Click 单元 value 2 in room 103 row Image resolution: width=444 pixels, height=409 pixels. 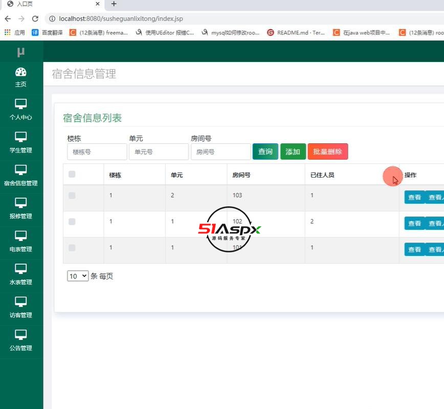pos(172,196)
